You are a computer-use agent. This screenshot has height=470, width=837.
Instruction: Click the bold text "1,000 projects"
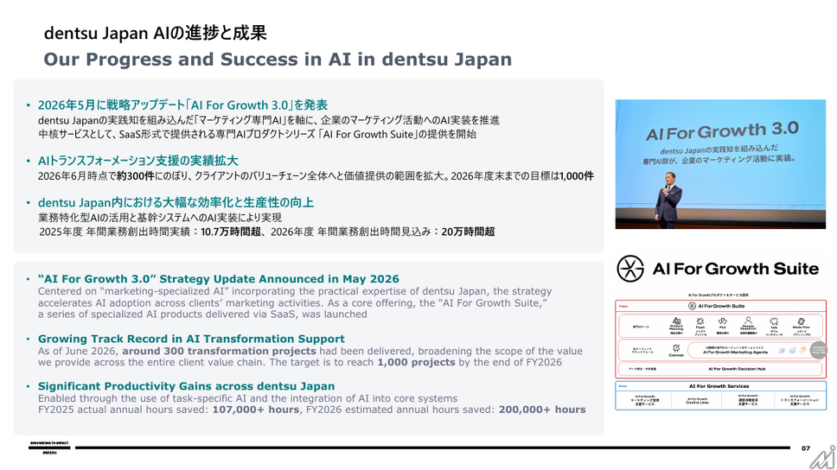pyautogui.click(x=417, y=362)
